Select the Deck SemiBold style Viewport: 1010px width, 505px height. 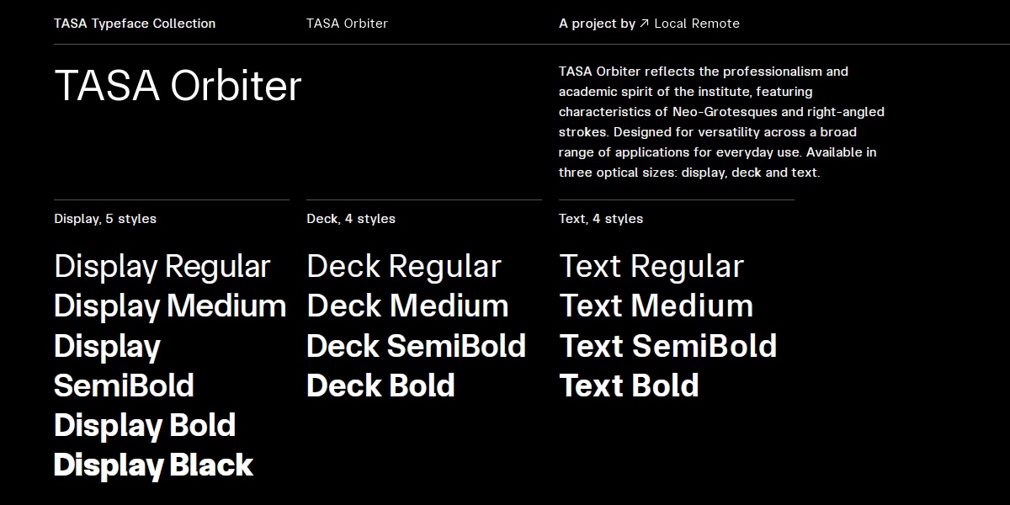[x=416, y=346]
